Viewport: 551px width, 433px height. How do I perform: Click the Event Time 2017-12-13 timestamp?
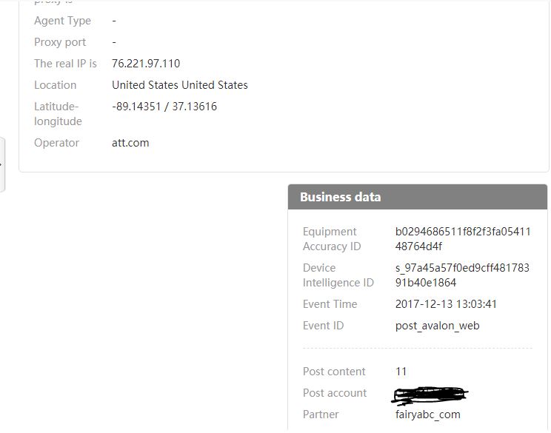[x=446, y=304]
